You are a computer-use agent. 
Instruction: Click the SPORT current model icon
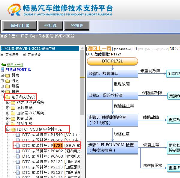3,70
